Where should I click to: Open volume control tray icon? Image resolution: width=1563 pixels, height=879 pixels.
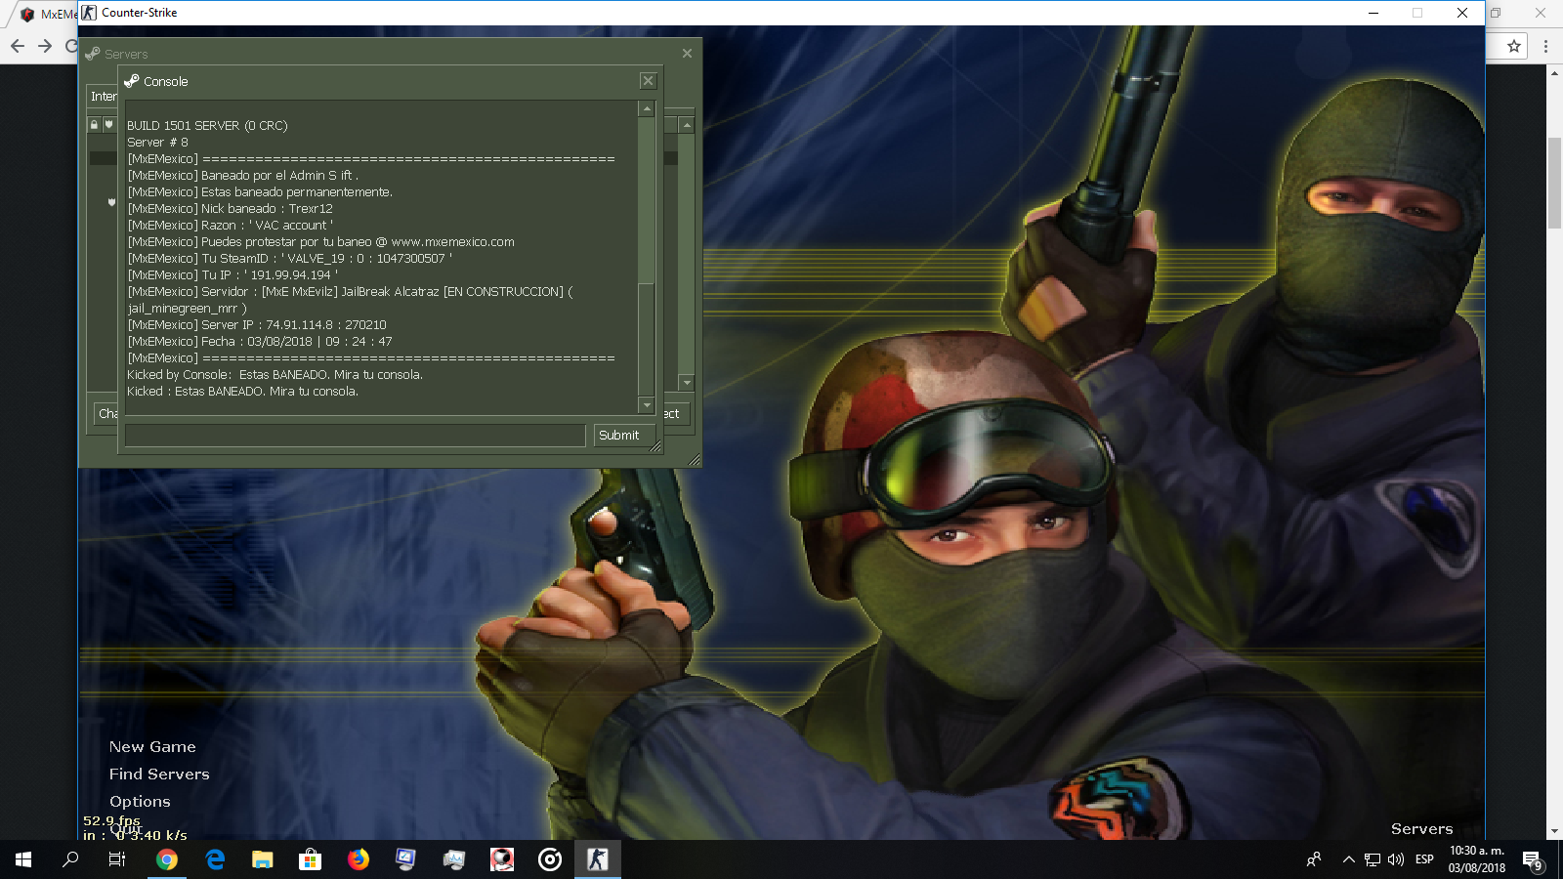(1396, 859)
